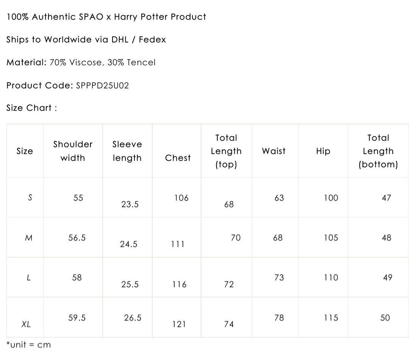The image size is (409, 358).
Task: Select the Waist column header
Action: [274, 151]
